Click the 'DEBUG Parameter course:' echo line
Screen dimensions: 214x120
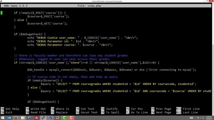pyautogui.click(x=70, y=45)
